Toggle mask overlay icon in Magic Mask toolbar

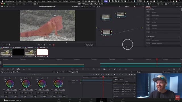132,75
